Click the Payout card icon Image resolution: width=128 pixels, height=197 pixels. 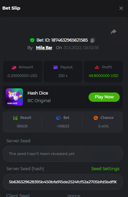click(56, 67)
